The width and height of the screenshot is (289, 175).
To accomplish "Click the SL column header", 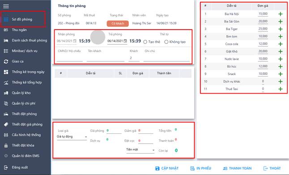I will click(x=120, y=73).
